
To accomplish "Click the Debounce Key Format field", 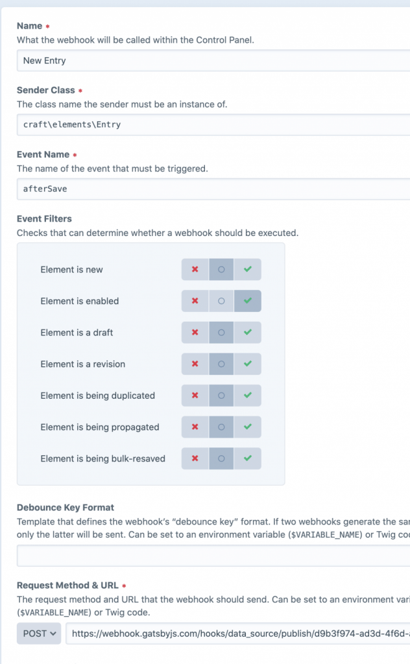I will coord(213,556).
